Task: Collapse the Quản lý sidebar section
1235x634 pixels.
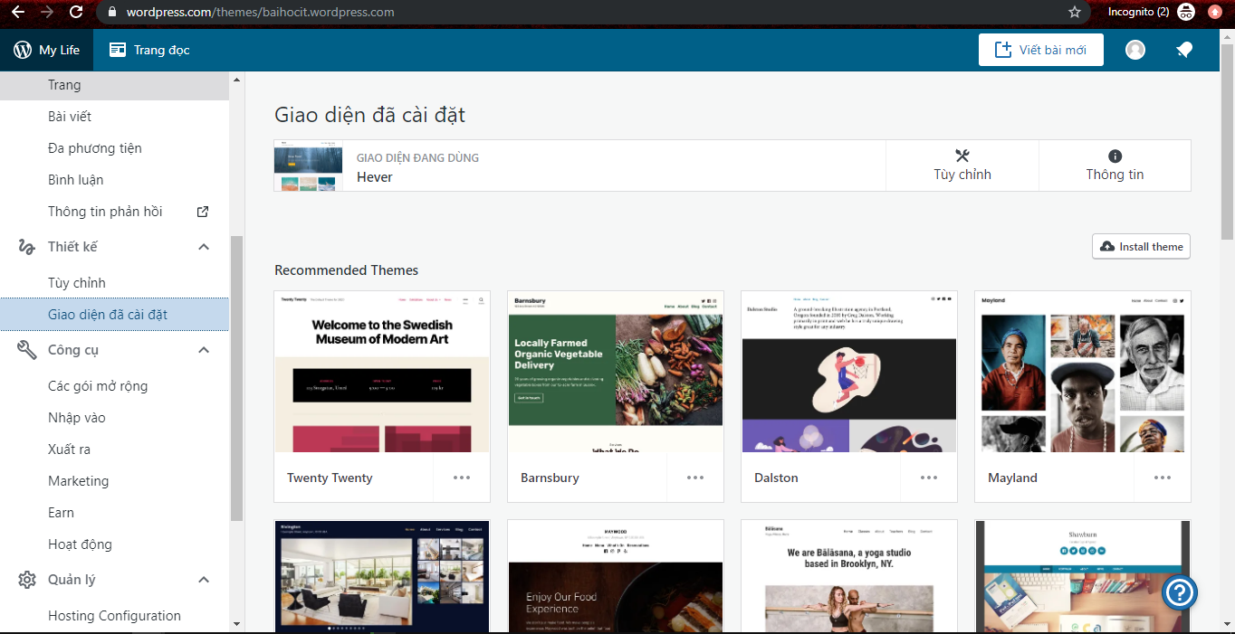Action: tap(204, 580)
